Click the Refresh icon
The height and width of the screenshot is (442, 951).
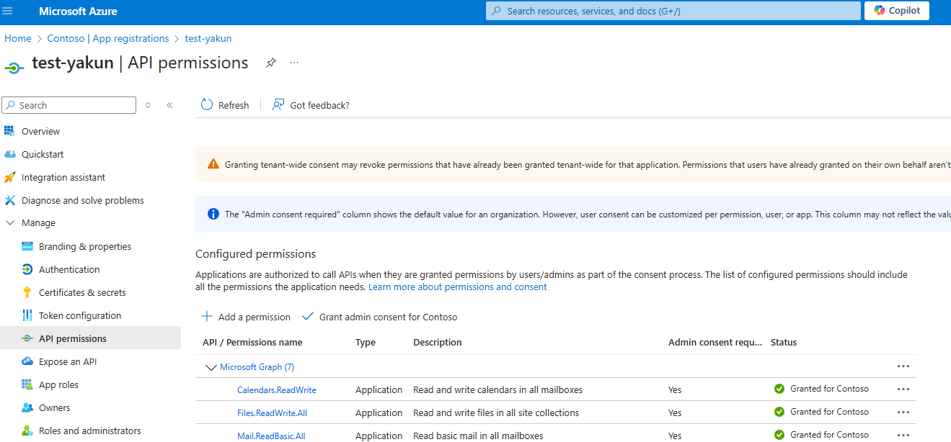coord(207,105)
